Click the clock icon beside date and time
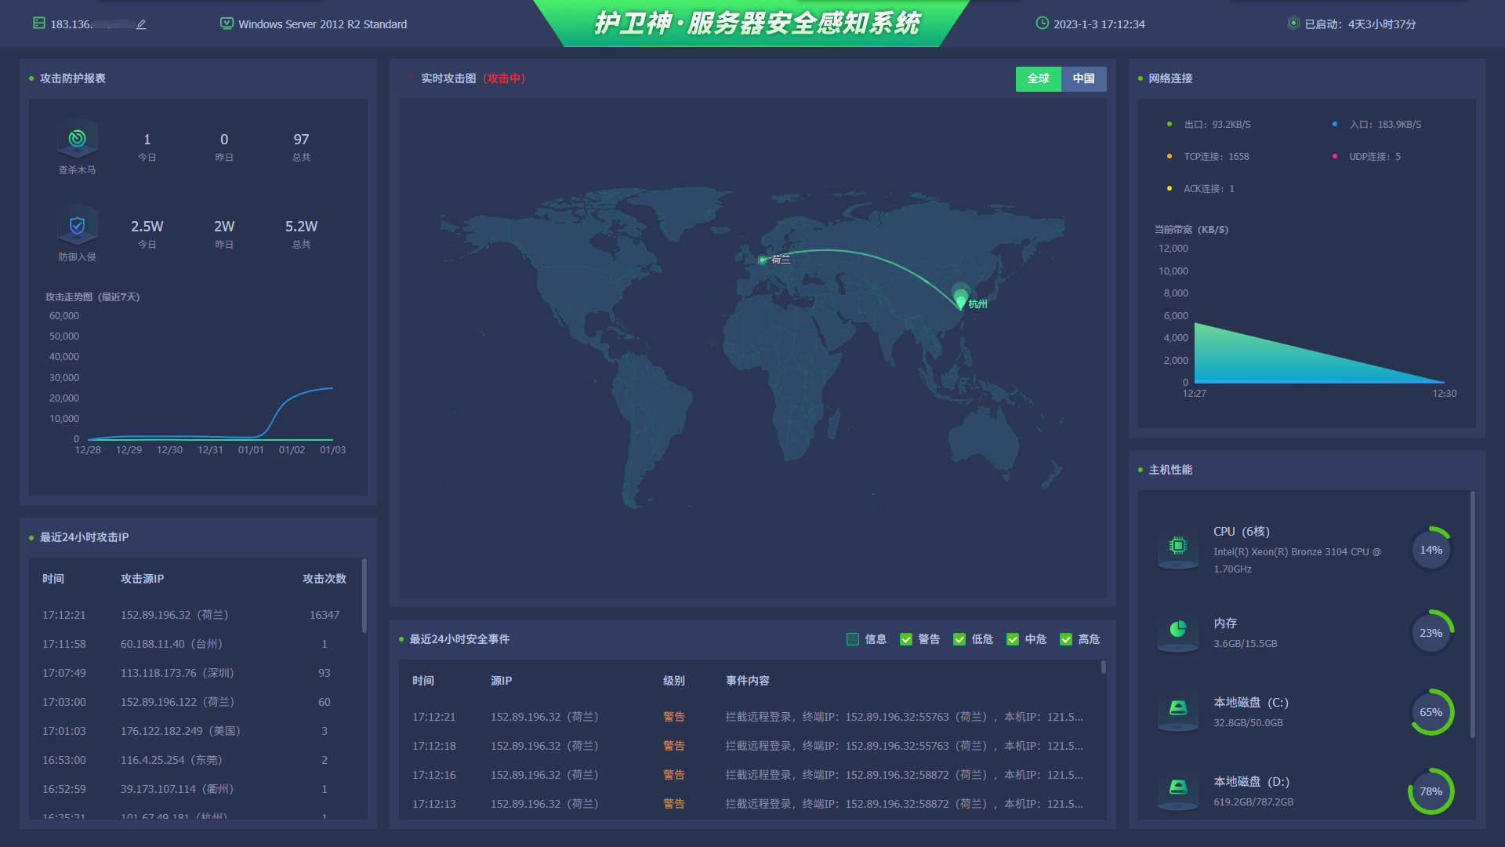1505x847 pixels. (x=1042, y=24)
